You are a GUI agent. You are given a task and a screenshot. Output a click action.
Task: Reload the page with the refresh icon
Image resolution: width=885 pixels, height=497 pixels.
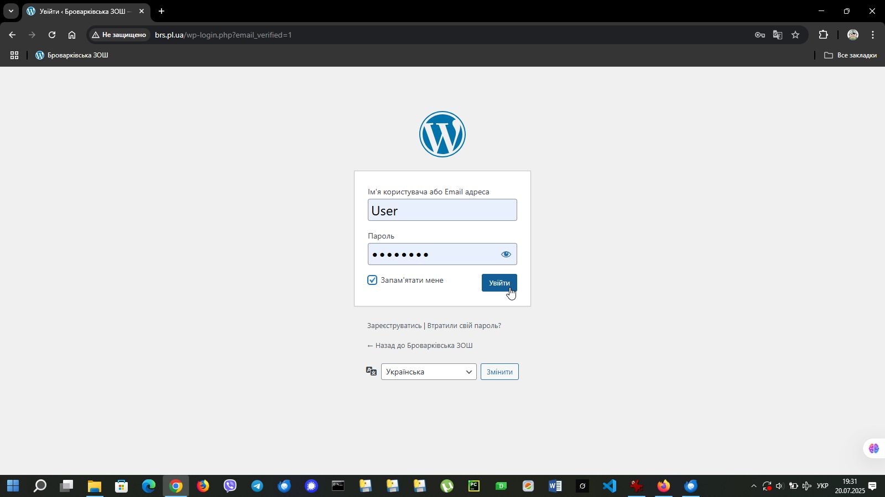click(x=52, y=35)
